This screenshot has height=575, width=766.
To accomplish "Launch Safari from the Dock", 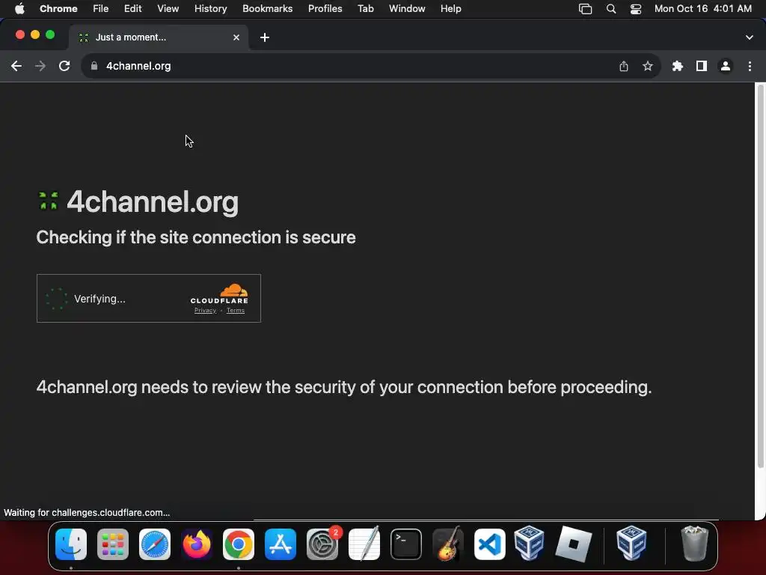I will [x=155, y=544].
